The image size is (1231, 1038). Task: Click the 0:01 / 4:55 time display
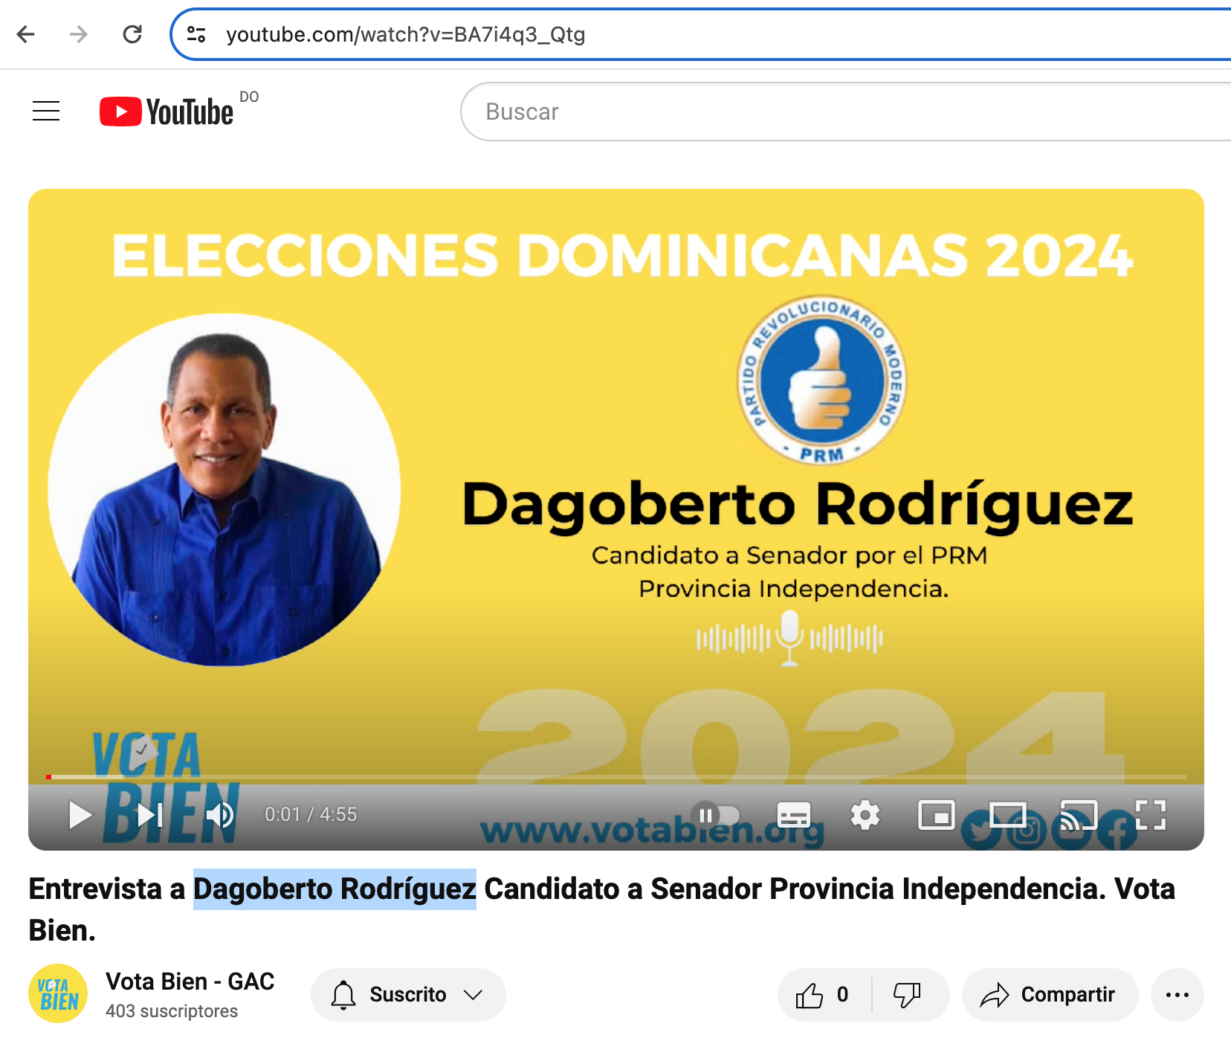311,815
